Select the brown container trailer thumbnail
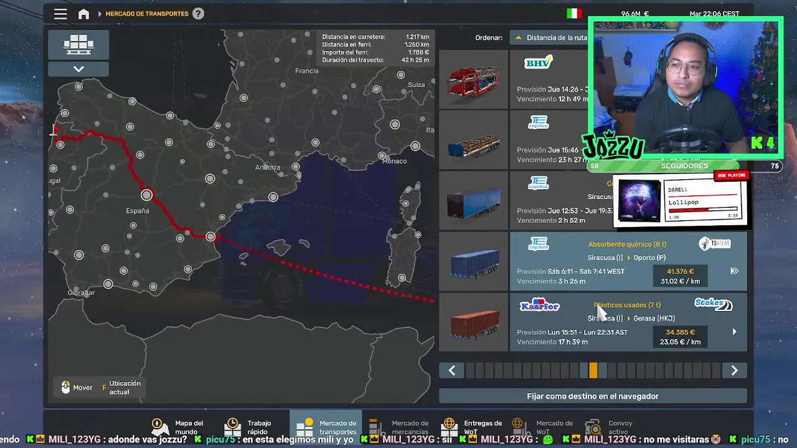 coord(474,323)
